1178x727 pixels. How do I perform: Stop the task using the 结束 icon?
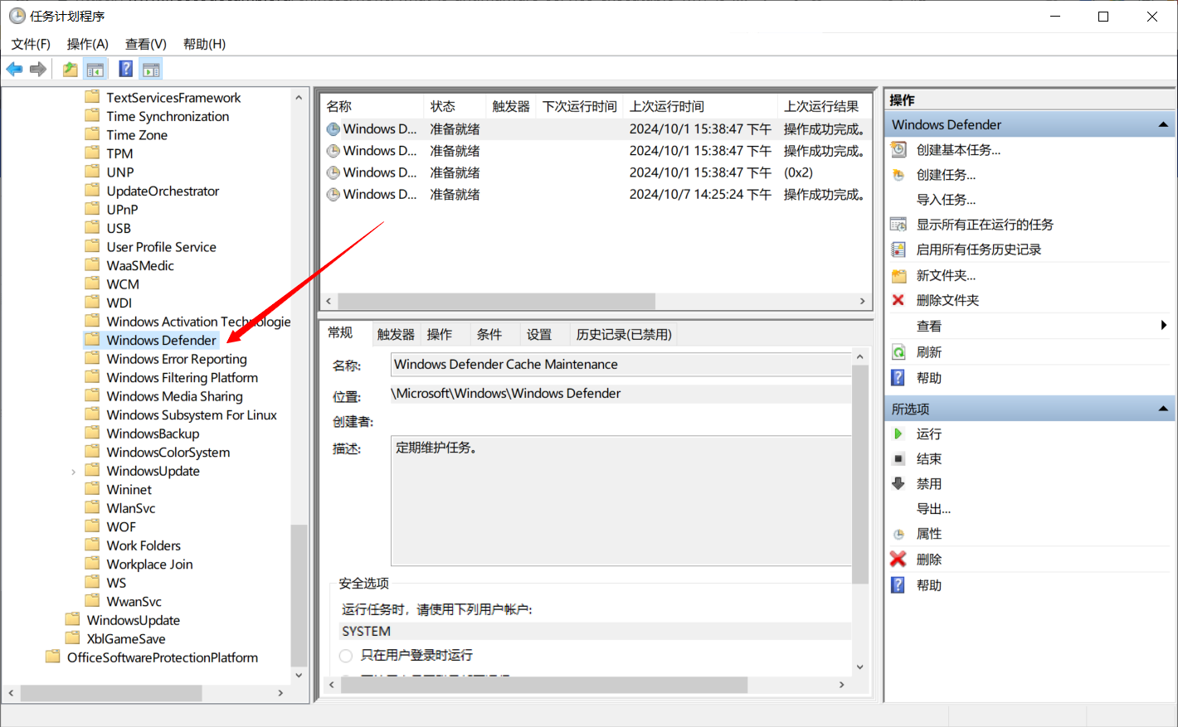[898, 458]
